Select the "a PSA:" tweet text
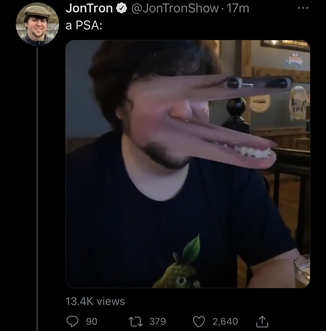The width and height of the screenshot is (326, 331). pos(84,25)
